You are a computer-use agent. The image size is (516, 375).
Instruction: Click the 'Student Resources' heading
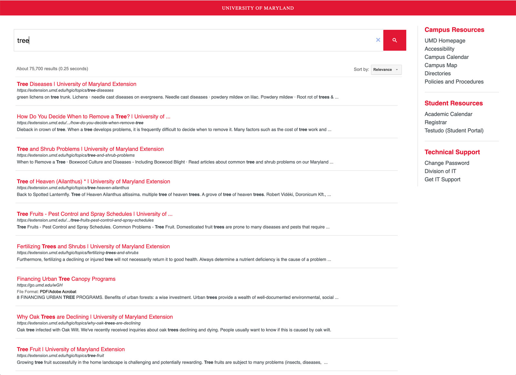tap(453, 103)
